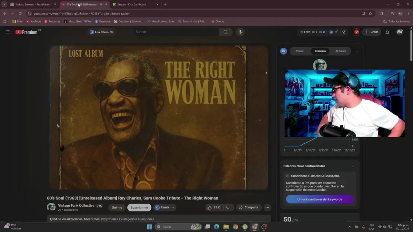Reload the page in Chrome
This screenshot has height=232, width=413.
point(20,14)
